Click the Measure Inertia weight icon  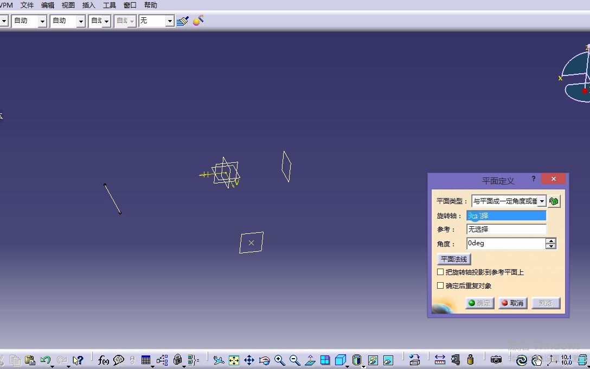470,360
